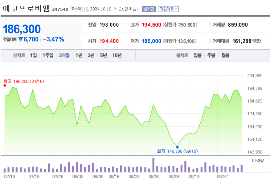Select the 5년 line chart tab
This screenshot has height=184, width=270.
tap(104, 55)
